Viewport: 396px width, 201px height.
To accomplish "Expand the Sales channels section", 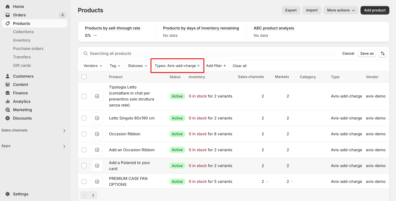I will pos(64,131).
